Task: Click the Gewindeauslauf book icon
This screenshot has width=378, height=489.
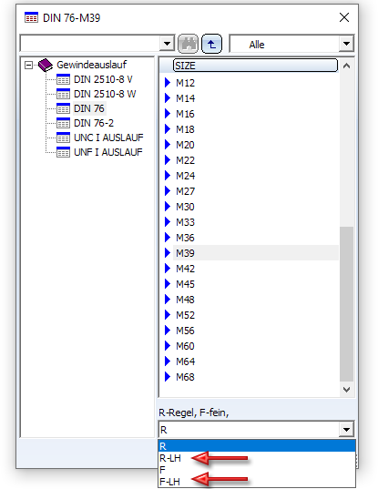Action: tap(46, 65)
